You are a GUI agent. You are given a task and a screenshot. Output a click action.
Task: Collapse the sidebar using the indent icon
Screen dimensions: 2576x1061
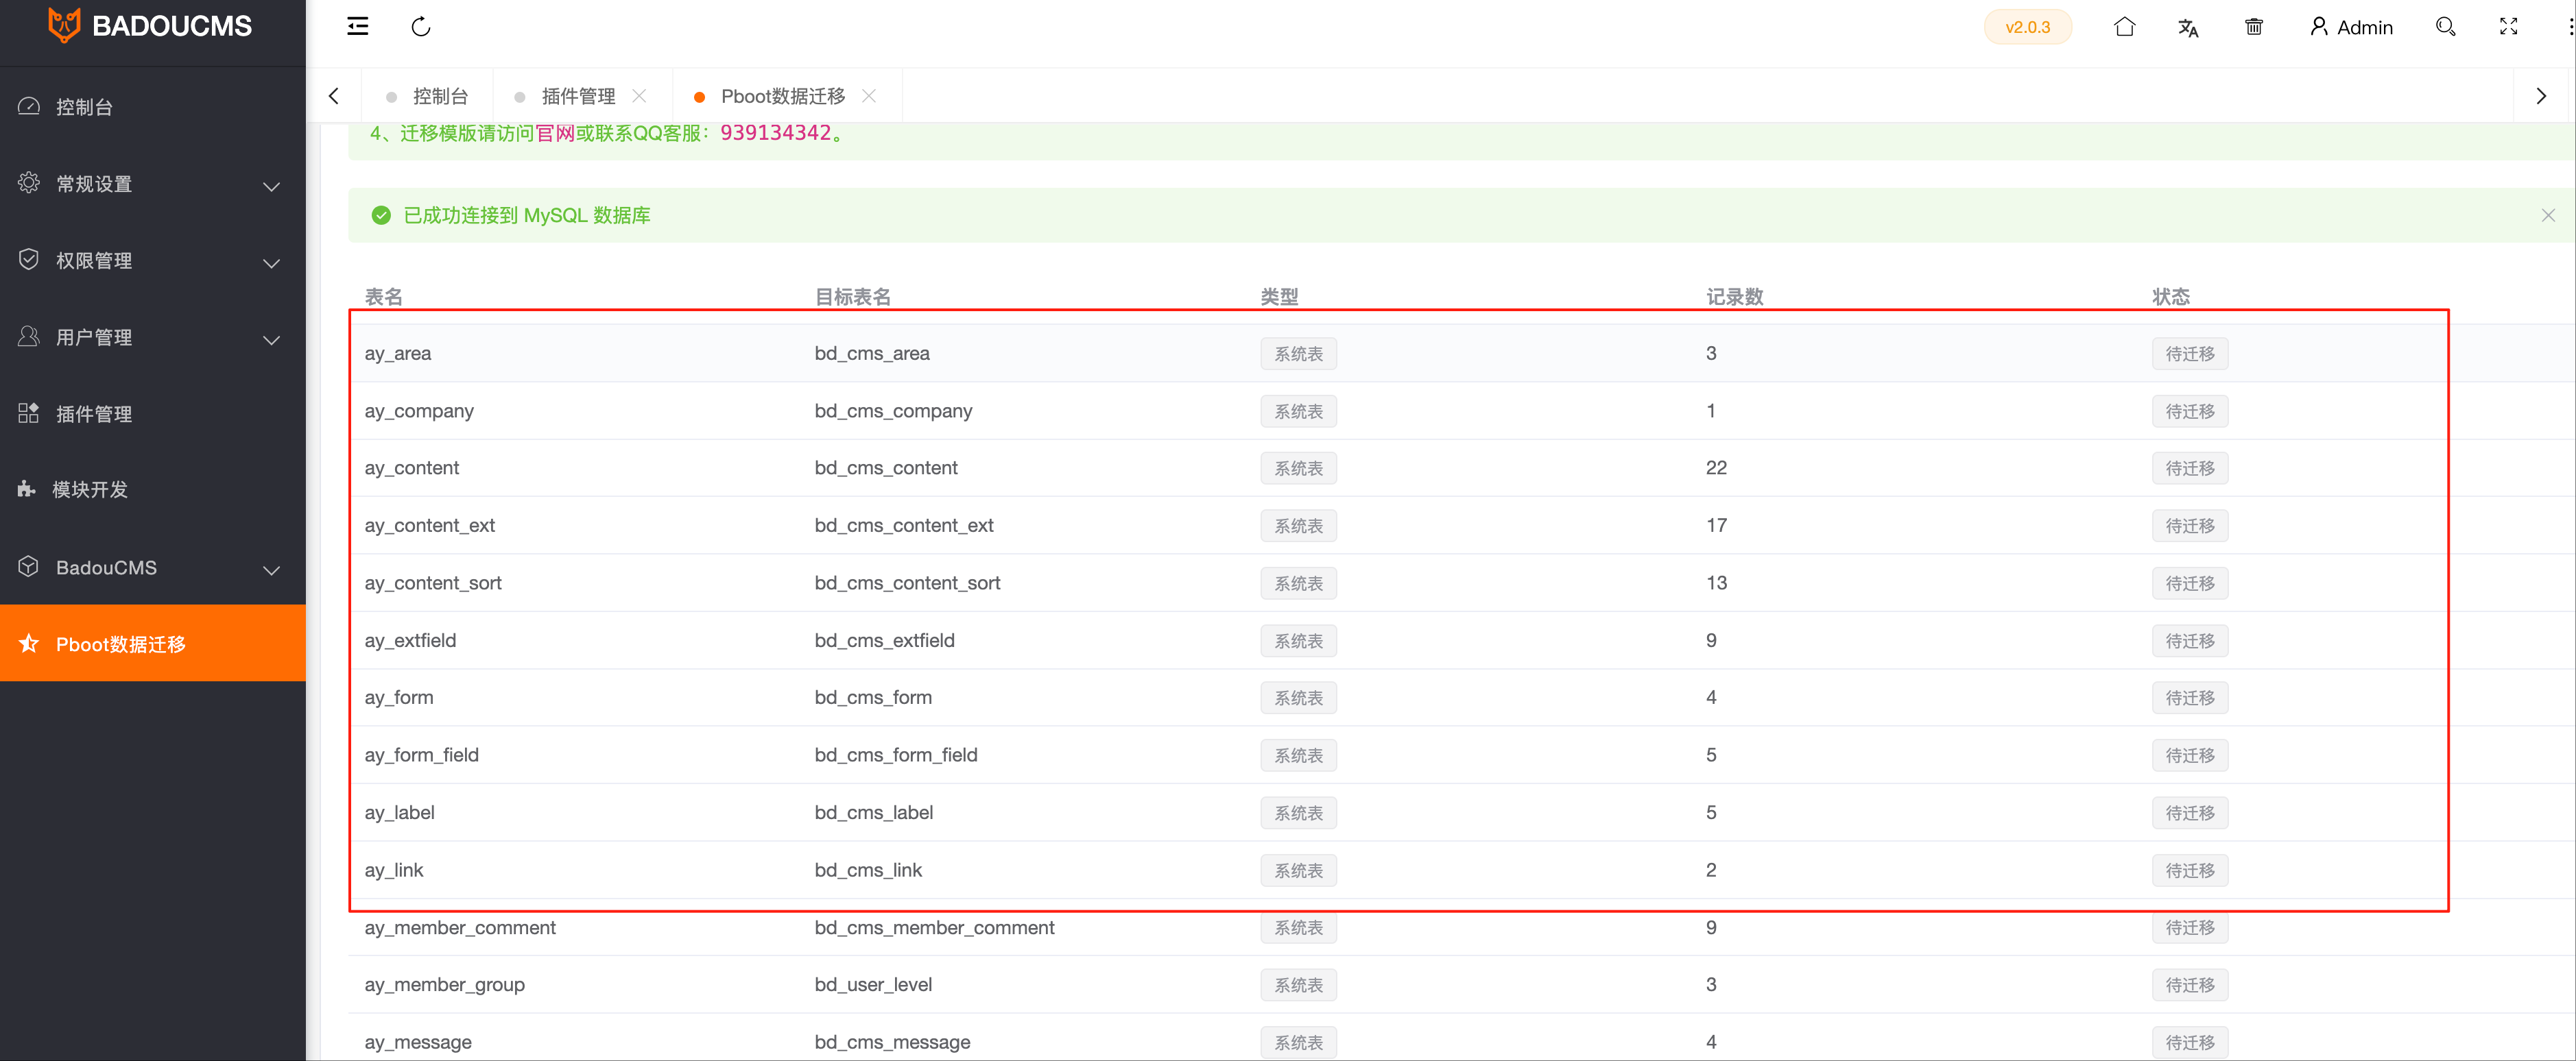point(357,26)
